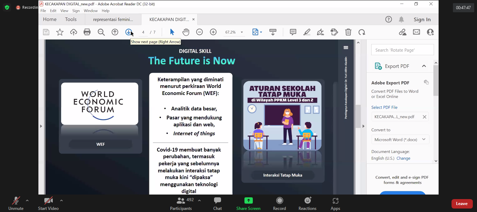Image resolution: width=477 pixels, height=212 pixels.
Task: Click the Show previous page arrow
Action: tap(115, 32)
